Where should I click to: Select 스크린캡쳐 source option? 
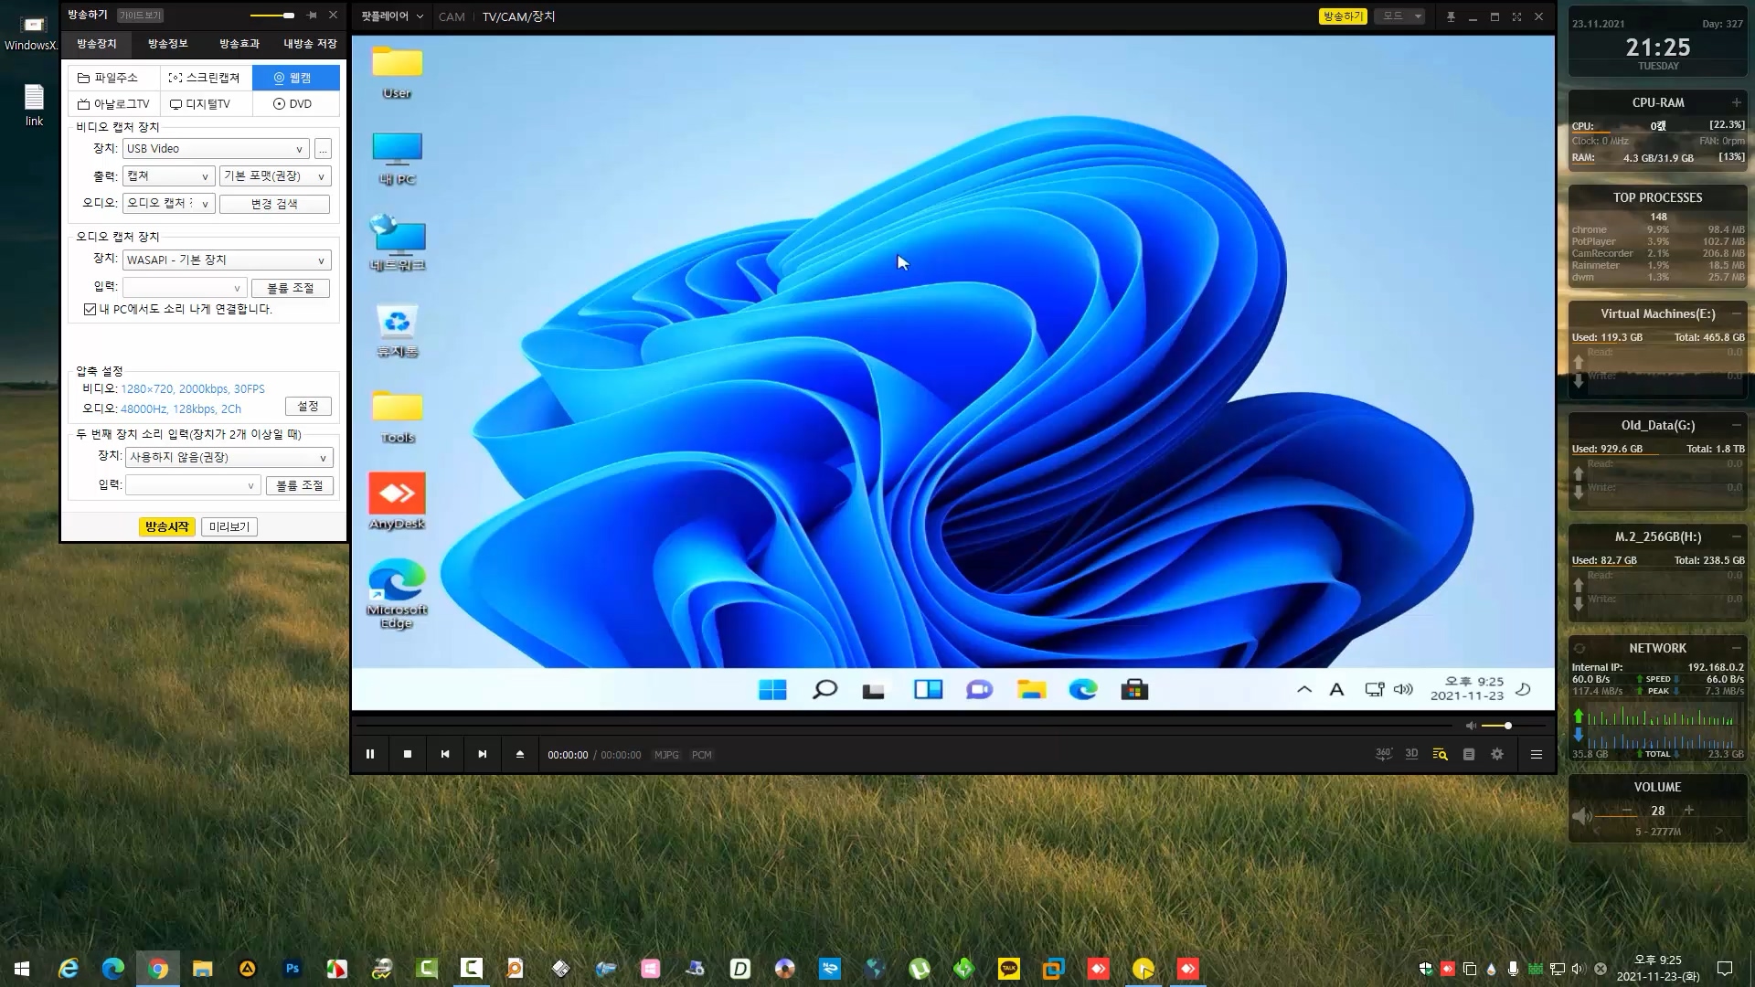[206, 78]
